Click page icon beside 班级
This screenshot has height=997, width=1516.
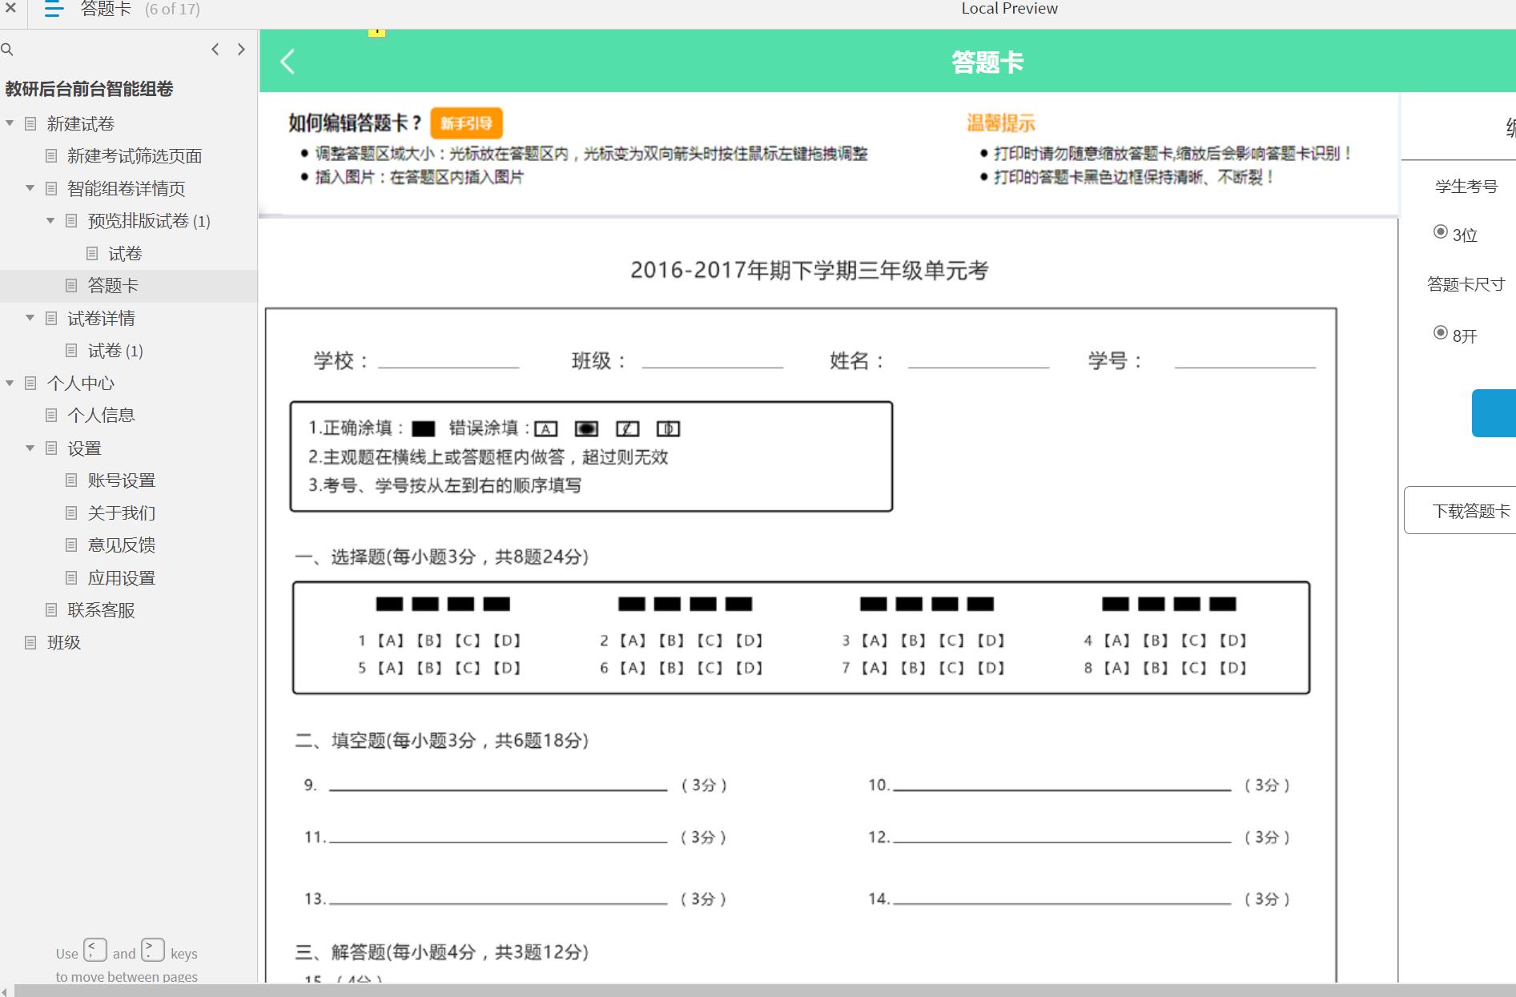(x=30, y=642)
